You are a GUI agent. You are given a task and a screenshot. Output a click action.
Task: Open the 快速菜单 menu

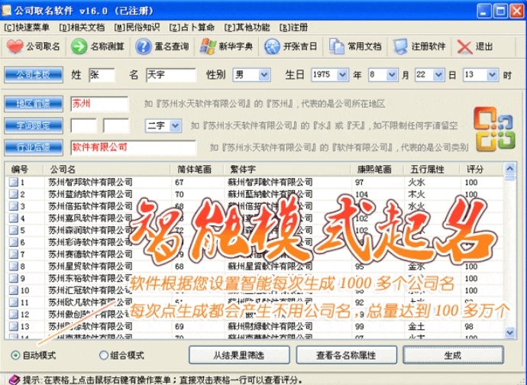[27, 27]
